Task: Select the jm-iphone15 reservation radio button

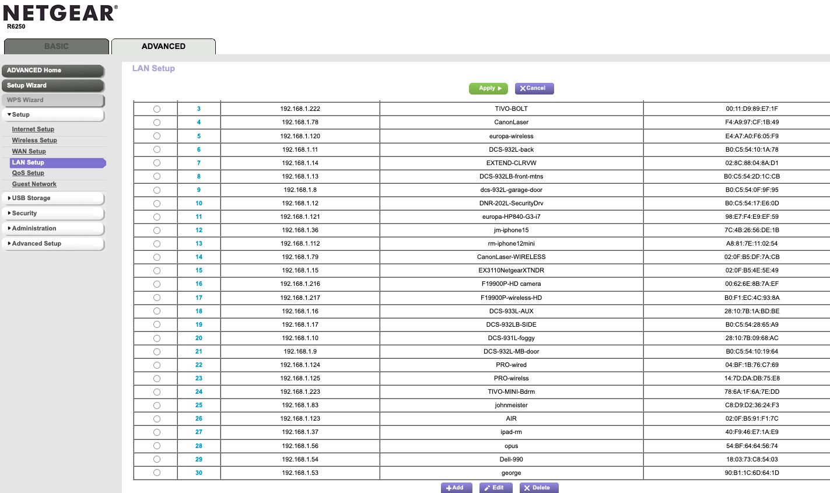Action: [x=157, y=230]
